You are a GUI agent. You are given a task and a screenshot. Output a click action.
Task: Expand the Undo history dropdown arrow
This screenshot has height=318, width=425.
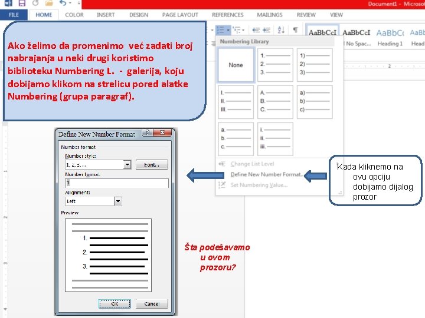point(70,4)
